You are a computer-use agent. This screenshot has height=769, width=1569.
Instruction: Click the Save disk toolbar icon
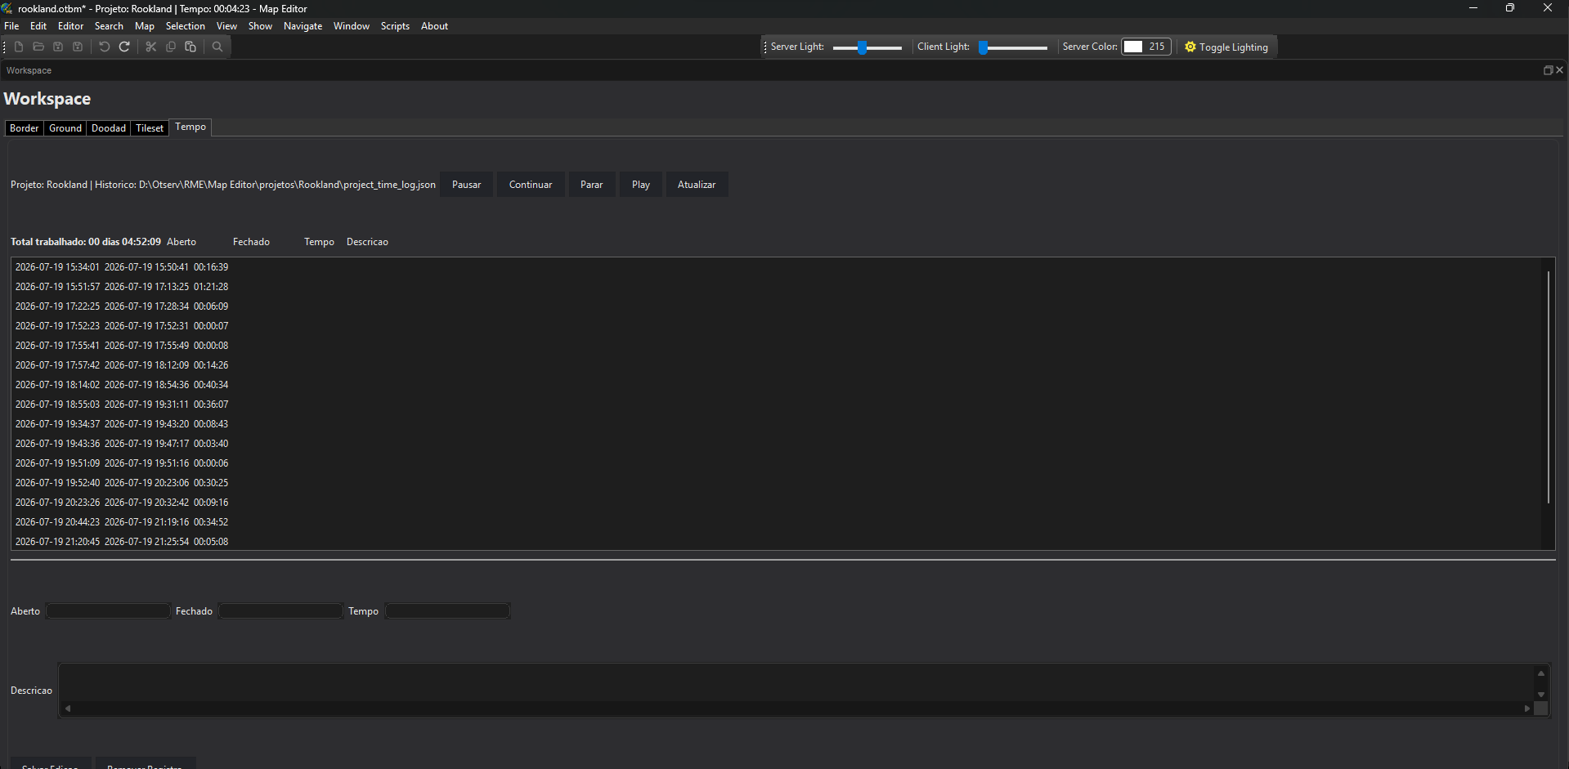click(x=58, y=47)
